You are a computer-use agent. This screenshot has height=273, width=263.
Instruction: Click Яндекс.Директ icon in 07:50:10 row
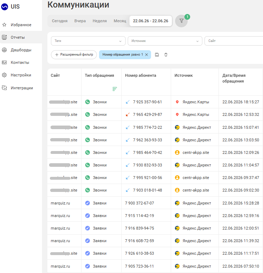[177, 266]
